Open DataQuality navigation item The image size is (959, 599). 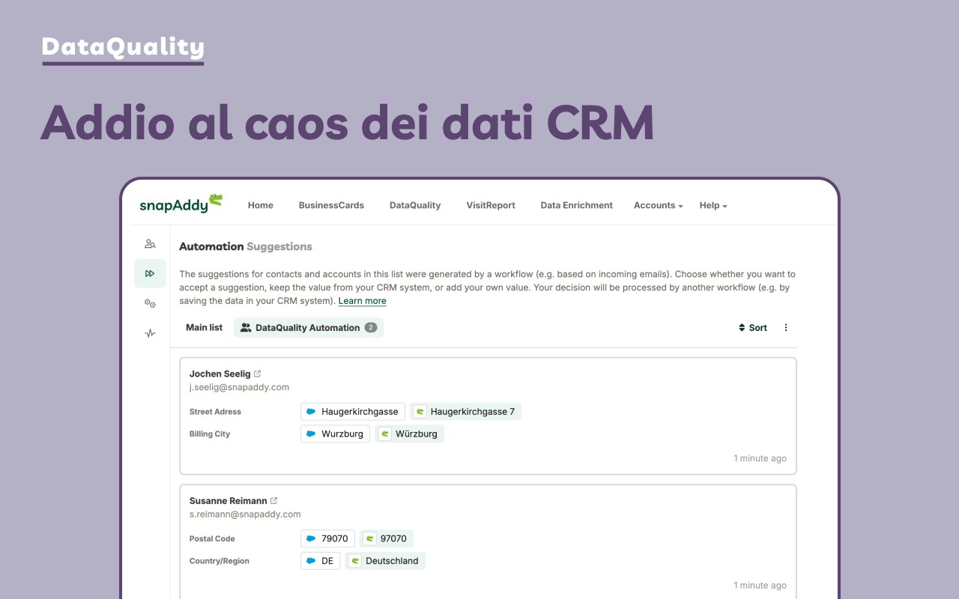point(415,205)
